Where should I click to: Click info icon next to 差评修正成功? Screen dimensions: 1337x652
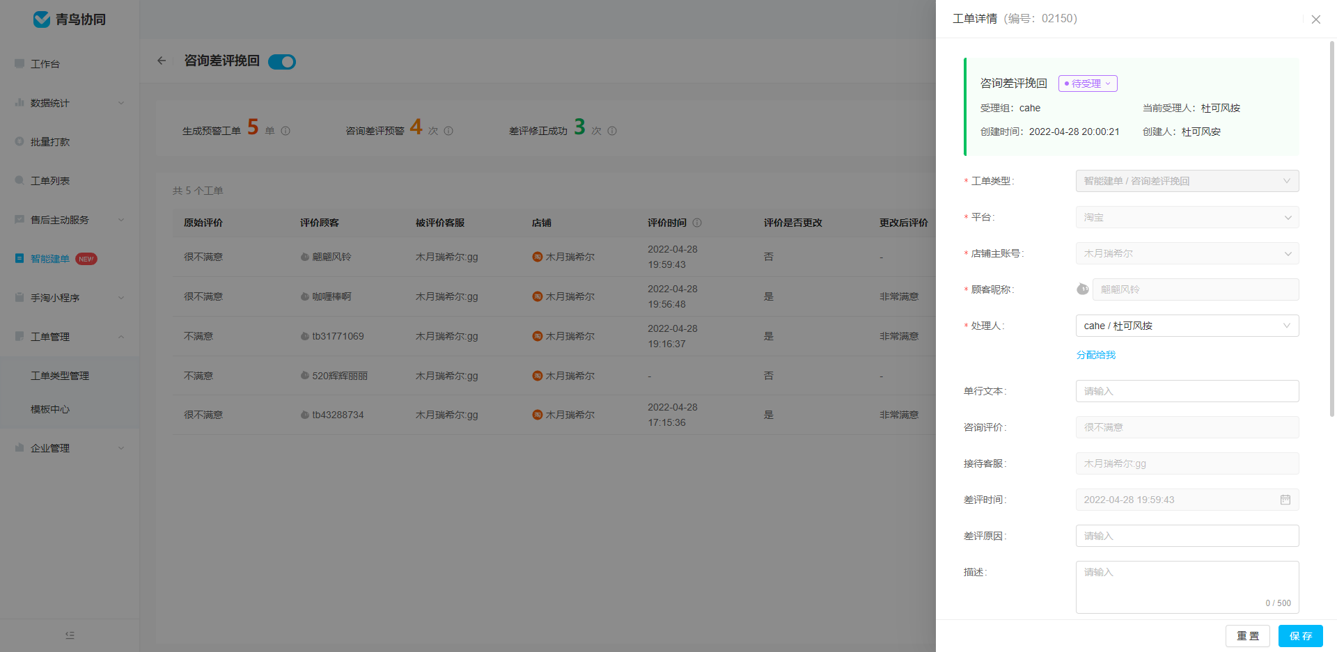(612, 131)
